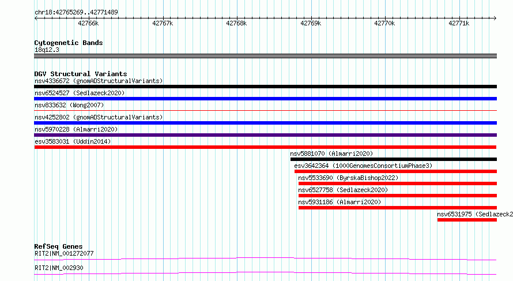Select the red nsv5533690 variant bar
This screenshot has height=281, width=513.
(398, 183)
